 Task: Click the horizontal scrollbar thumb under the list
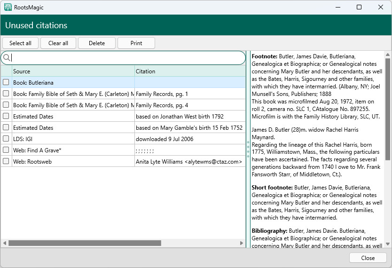pyautogui.click(x=85, y=243)
